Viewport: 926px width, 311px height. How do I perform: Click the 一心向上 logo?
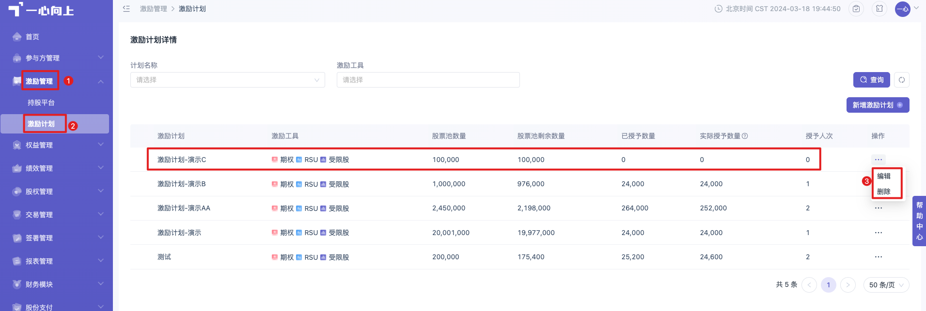click(x=41, y=10)
